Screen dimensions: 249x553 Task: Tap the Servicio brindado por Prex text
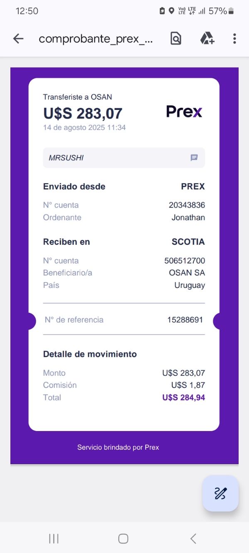(118, 447)
